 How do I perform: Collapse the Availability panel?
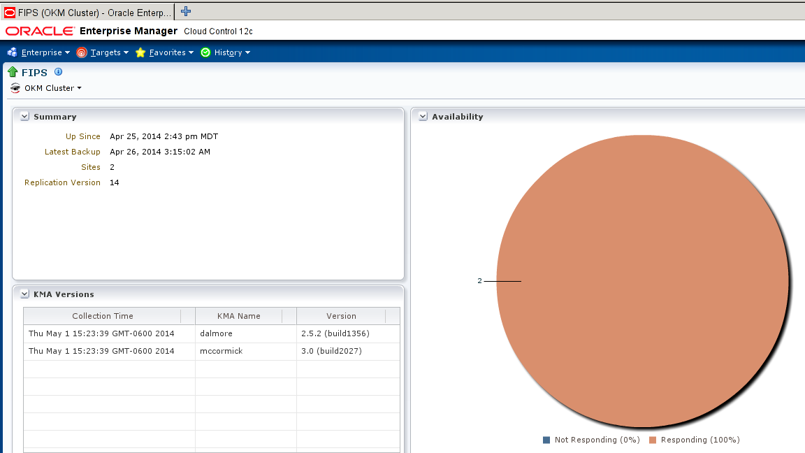[423, 117]
